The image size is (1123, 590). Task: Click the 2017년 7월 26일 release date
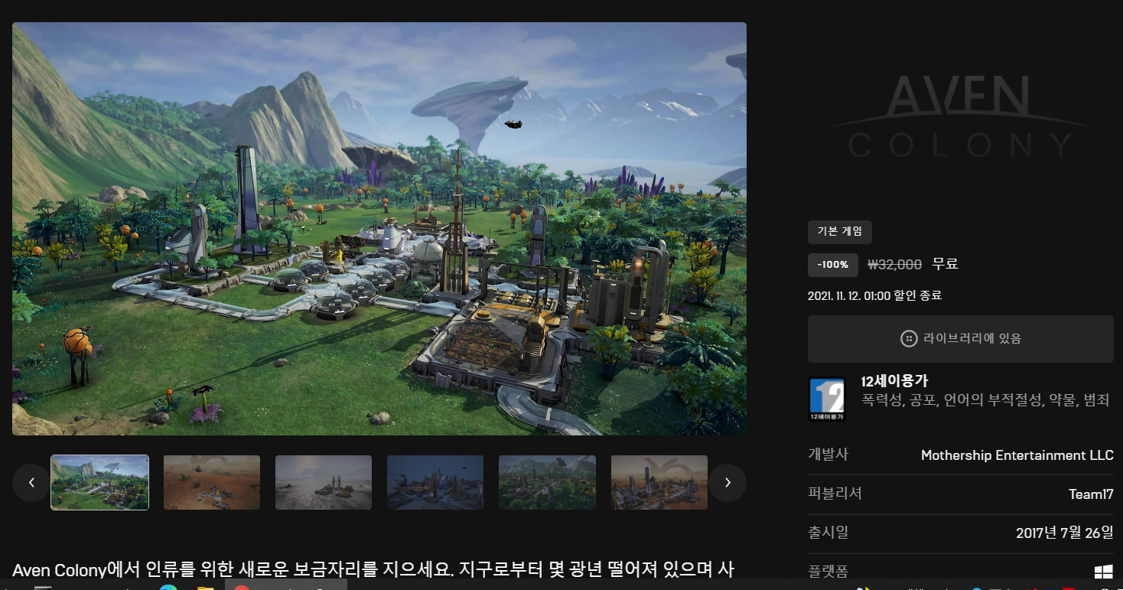1065,533
